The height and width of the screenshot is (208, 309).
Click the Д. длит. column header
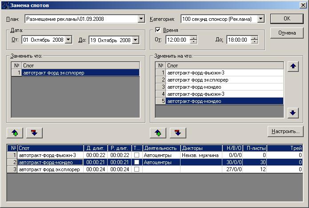pos(96,148)
